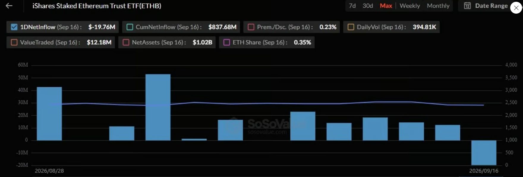Viewport: 523px width, 177px height.
Task: Click the tallest inflow bar above 50M
Action: click(158, 107)
